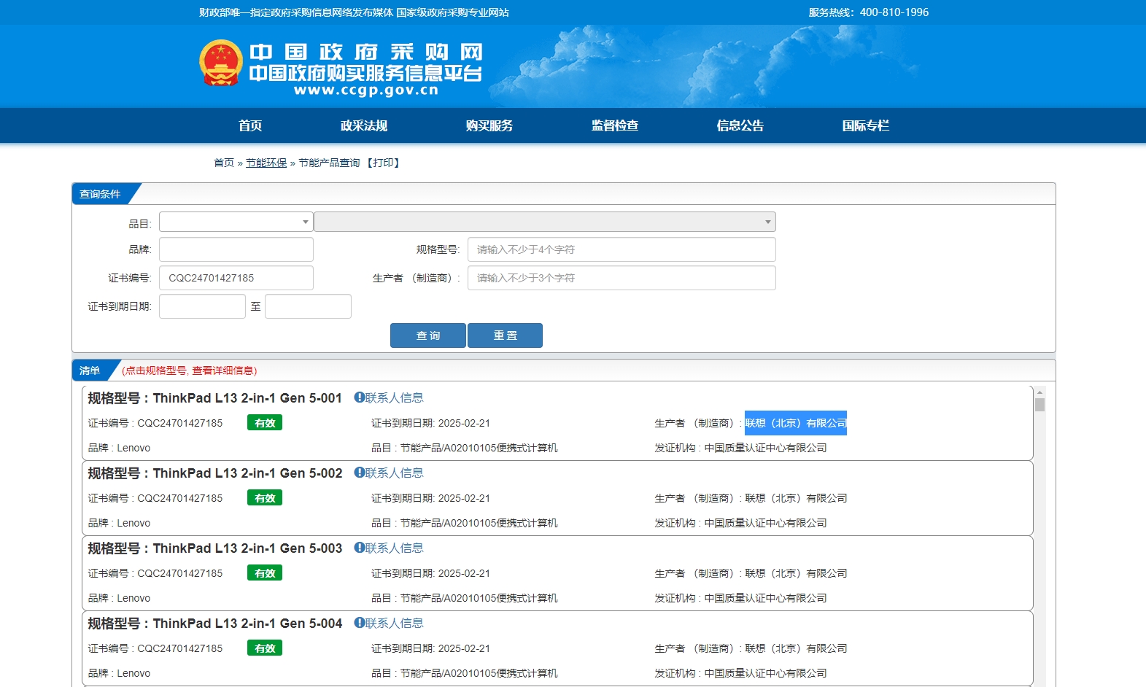Click the www.ccgp.gov.cn site URL text
Screen dimensions: 1146x687
click(366, 90)
